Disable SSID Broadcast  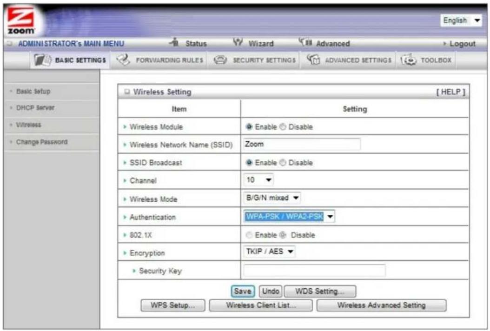point(283,163)
